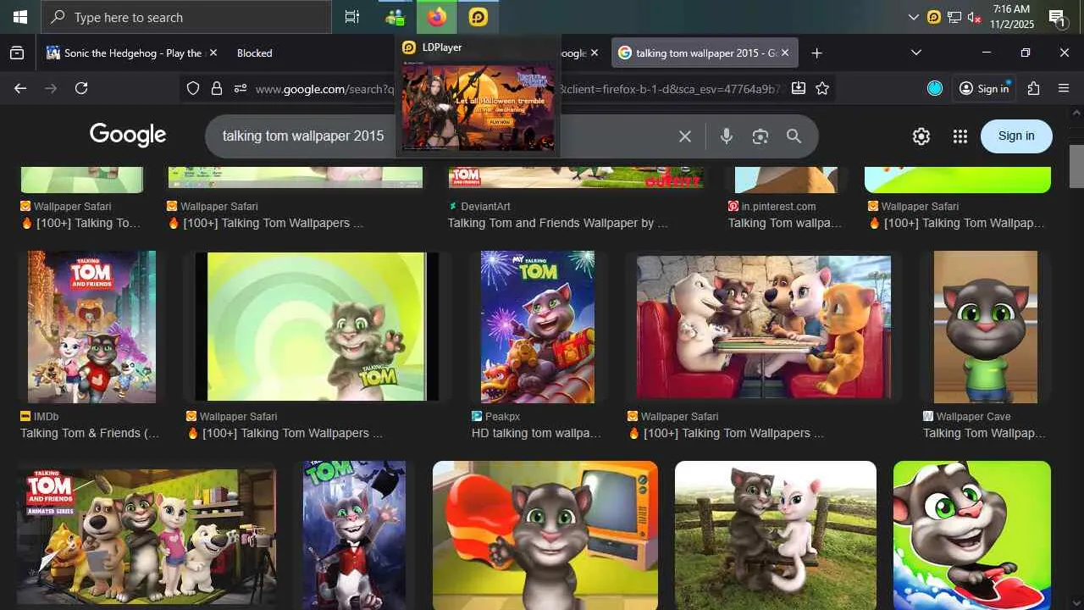This screenshot has width=1084, height=610.
Task: Go back to the previous page
Action: pos(20,88)
